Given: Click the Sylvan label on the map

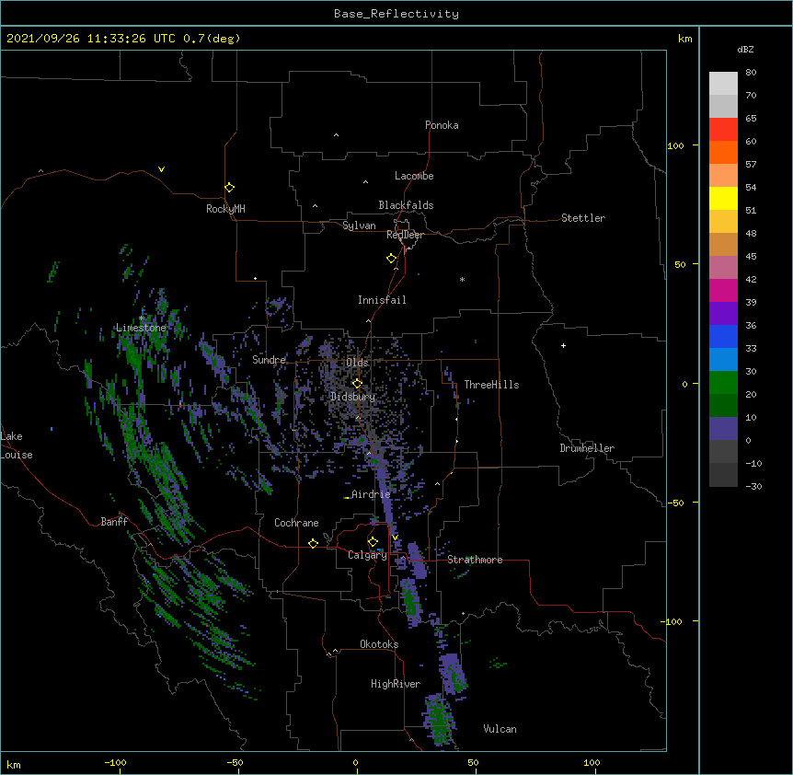Looking at the screenshot, I should point(359,226).
